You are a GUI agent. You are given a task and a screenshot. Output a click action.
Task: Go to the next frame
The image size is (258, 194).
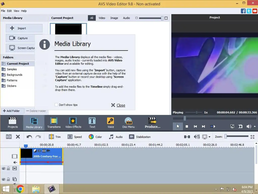(204, 127)
